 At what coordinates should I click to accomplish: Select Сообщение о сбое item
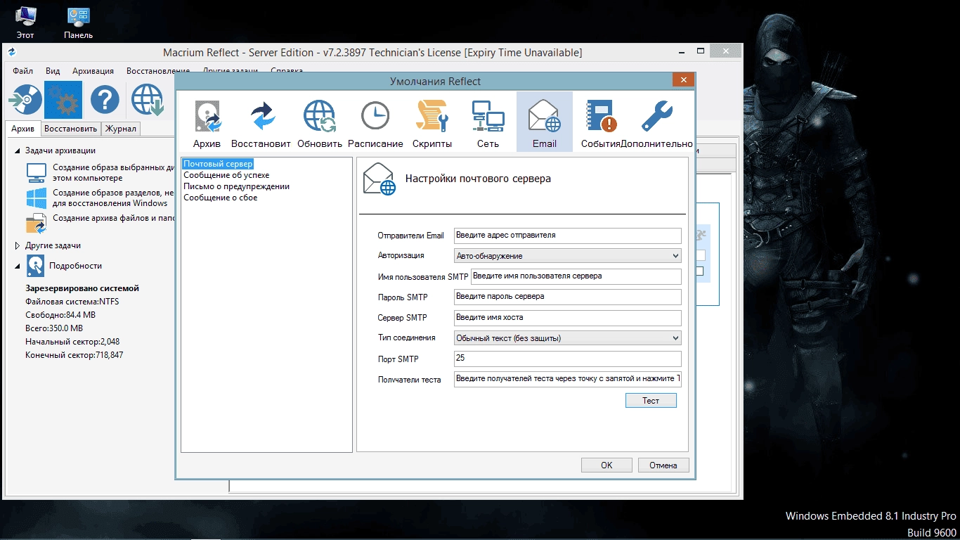coord(221,198)
